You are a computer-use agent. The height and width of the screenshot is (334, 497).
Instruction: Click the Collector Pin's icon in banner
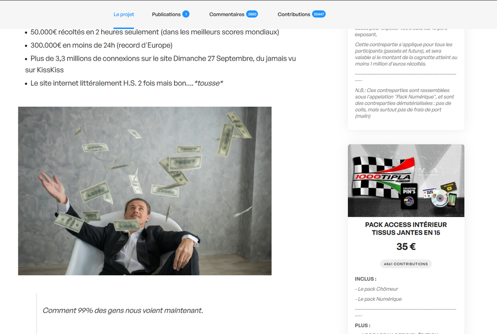click(x=409, y=196)
